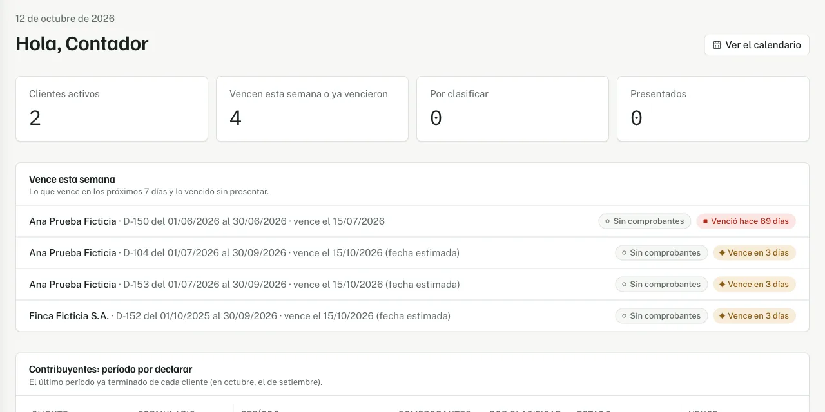Click 'Sin comprobantes' badge in the D-104 row
This screenshot has width=825, height=412.
point(661,253)
